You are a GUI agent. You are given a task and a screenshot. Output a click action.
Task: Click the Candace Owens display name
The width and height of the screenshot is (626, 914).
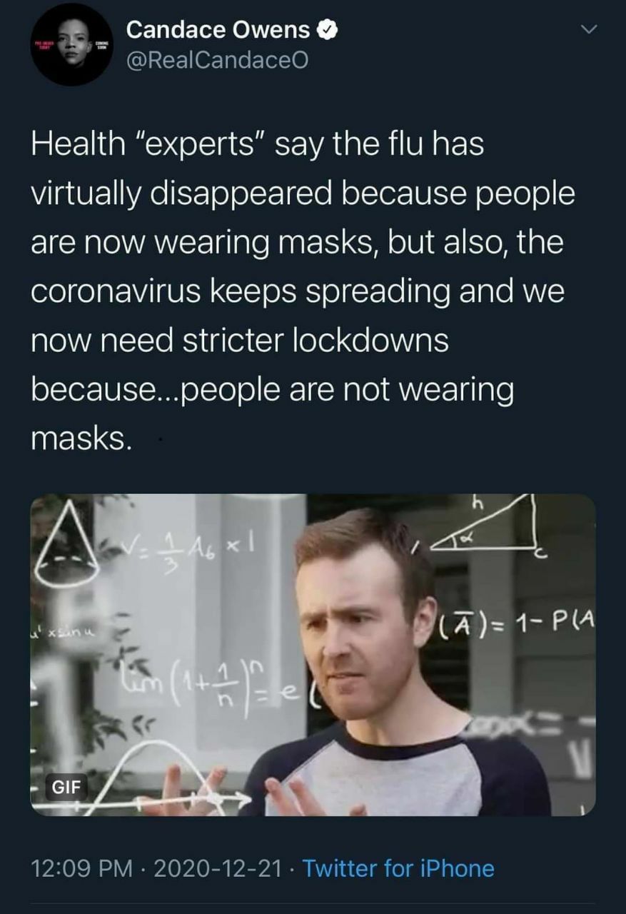[x=218, y=30]
